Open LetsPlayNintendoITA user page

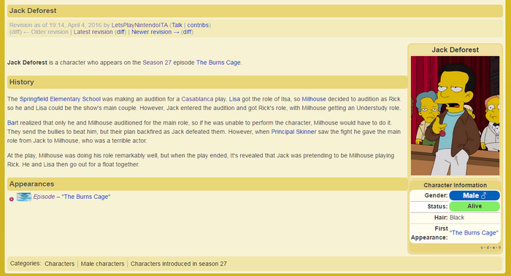[139, 25]
